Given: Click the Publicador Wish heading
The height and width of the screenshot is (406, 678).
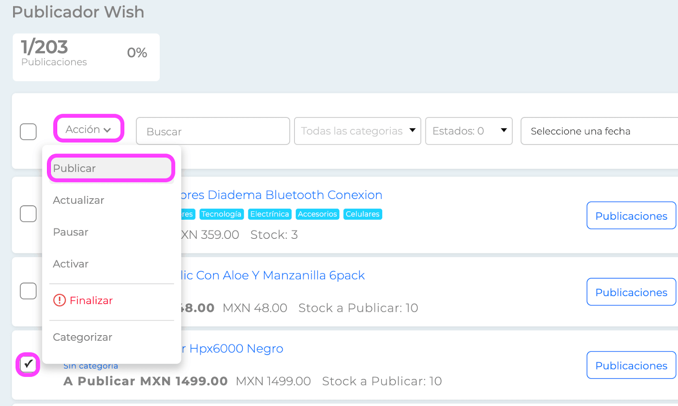Looking at the screenshot, I should coord(78,12).
